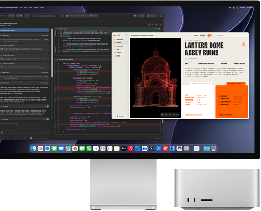Viewport: 261px width, 211px height.
Task: Open Launchpad from the Dock
Action: point(40,148)
